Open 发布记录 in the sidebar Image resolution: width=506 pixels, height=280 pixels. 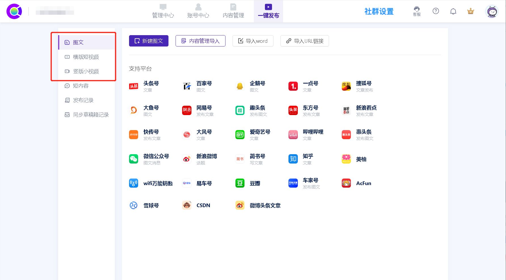[87, 100]
